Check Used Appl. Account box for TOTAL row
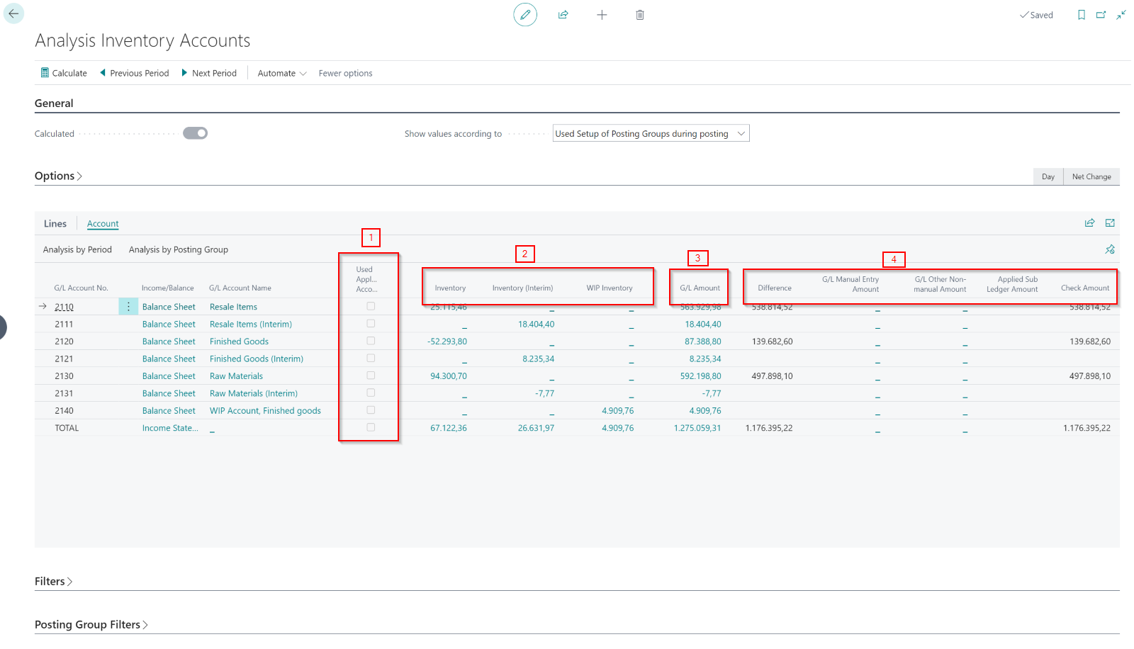Screen dimensions: 1134x649 371,428
